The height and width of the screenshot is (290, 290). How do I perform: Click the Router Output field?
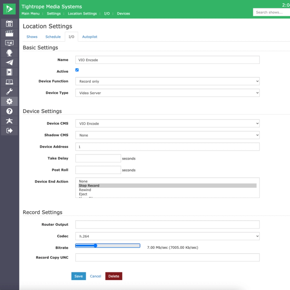click(167, 224)
